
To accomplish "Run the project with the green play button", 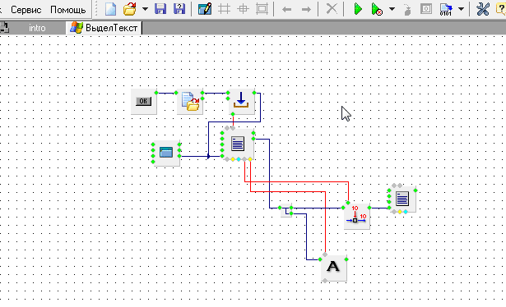I will tap(358, 9).
